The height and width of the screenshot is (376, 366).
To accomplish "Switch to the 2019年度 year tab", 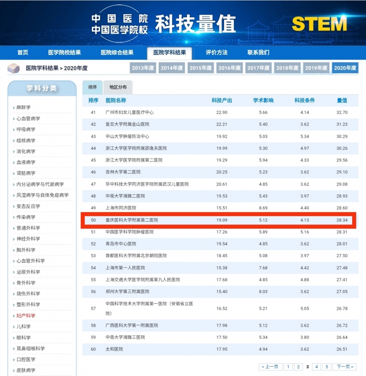I will tap(316, 68).
